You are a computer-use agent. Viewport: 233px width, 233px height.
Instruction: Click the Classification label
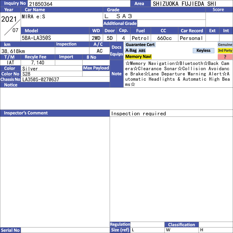pos(181,225)
